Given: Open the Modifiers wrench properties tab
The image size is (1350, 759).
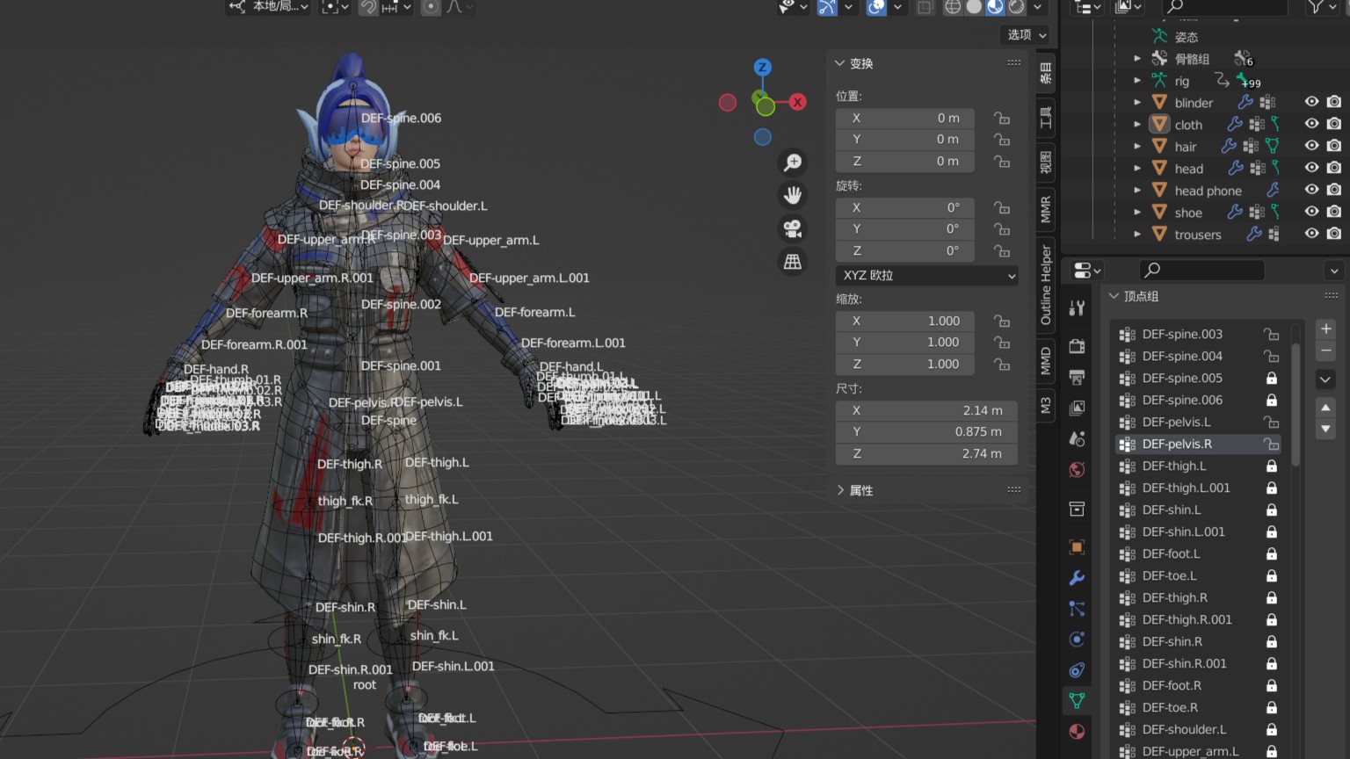Looking at the screenshot, I should pyautogui.click(x=1077, y=578).
